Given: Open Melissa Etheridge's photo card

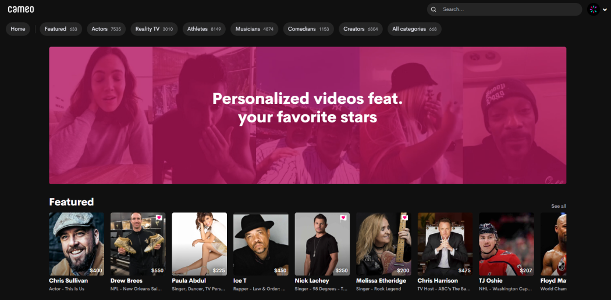Looking at the screenshot, I should click(383, 244).
